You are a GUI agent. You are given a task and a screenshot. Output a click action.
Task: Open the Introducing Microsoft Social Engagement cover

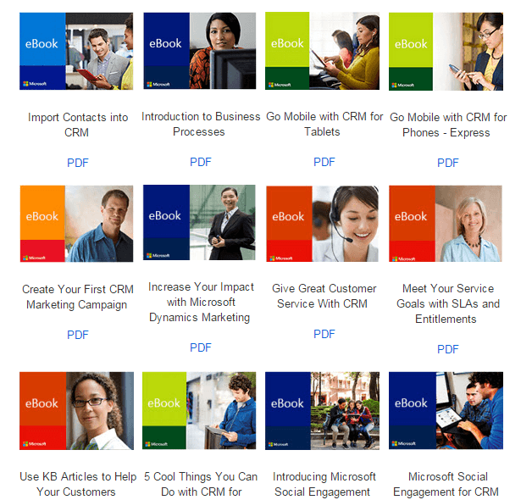pyautogui.click(x=322, y=411)
